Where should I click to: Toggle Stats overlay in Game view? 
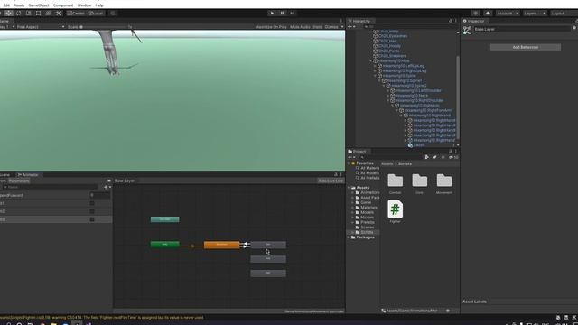(317, 27)
